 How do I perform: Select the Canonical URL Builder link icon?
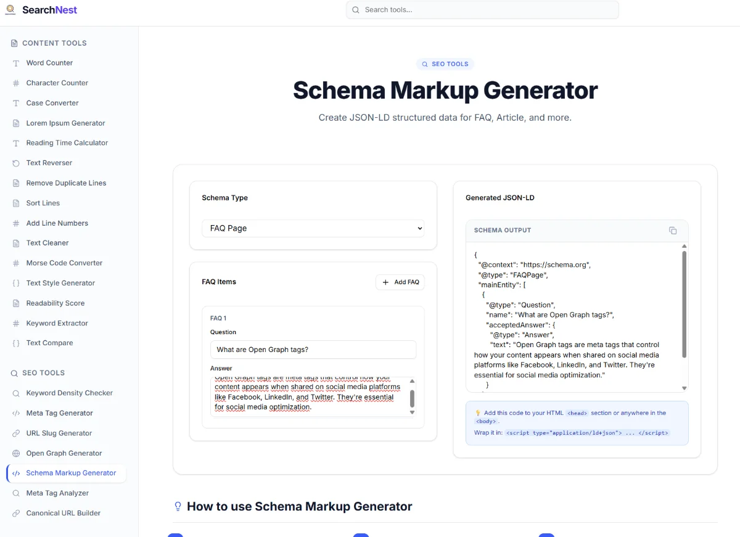click(15, 512)
